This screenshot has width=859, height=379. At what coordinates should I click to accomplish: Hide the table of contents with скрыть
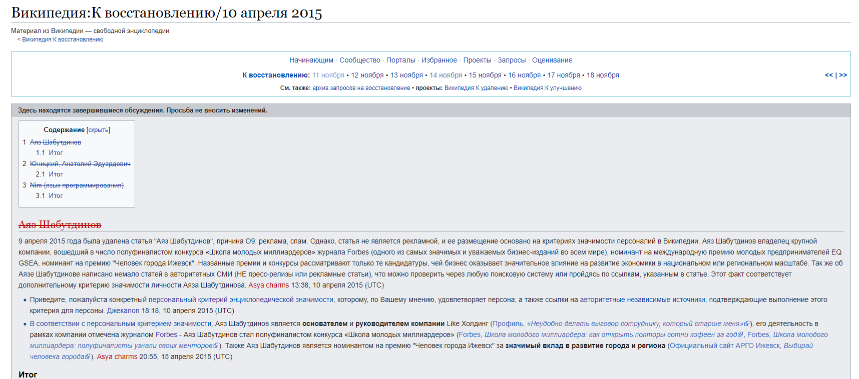[98, 130]
